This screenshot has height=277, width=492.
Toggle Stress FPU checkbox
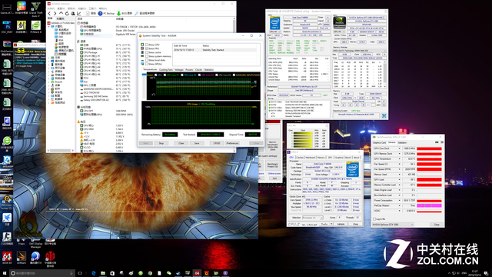(x=147, y=48)
